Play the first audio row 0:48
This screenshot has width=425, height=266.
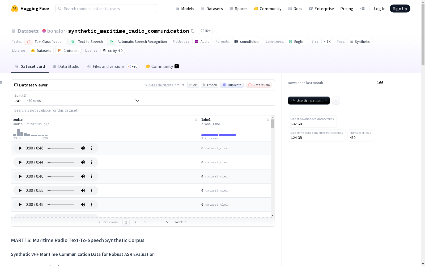pyautogui.click(x=20, y=148)
